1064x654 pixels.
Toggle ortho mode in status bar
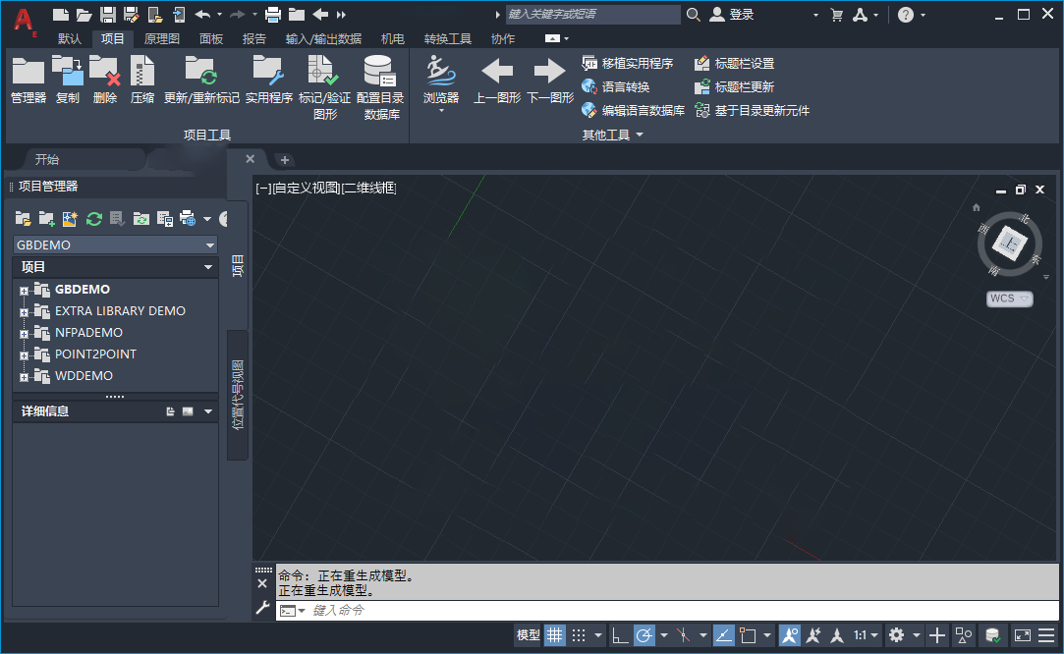(x=619, y=635)
